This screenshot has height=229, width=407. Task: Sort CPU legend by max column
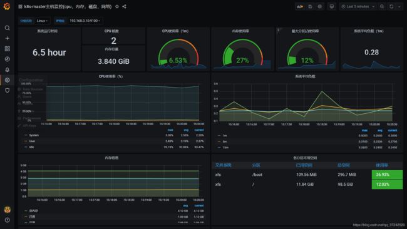coord(170,130)
